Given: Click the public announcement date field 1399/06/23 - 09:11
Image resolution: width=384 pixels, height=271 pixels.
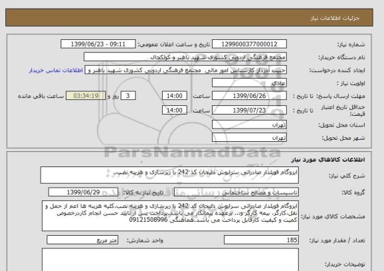Looking at the screenshot, I should click(98, 44).
